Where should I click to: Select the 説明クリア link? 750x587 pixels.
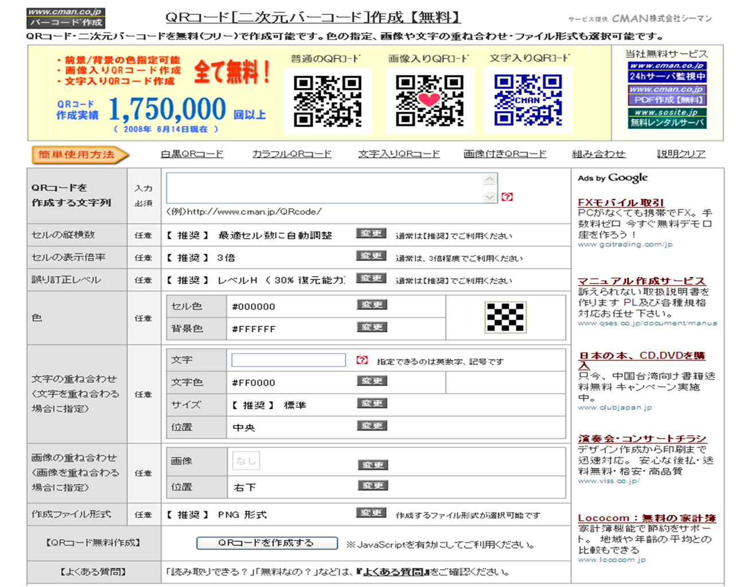[681, 154]
